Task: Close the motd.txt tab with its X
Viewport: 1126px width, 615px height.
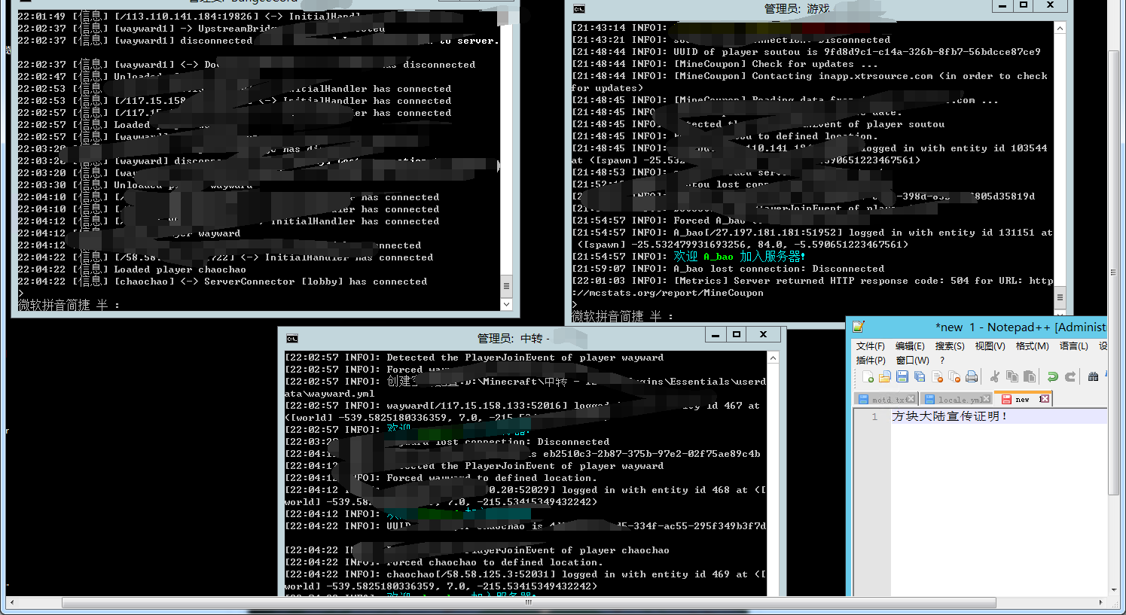Action: pos(911,399)
